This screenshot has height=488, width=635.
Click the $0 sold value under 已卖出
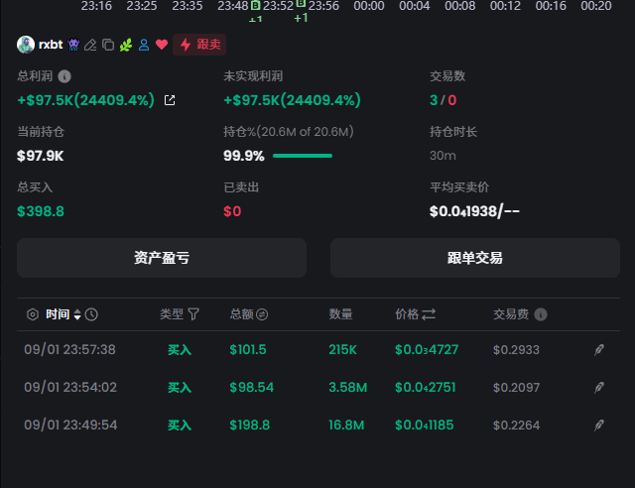(232, 211)
